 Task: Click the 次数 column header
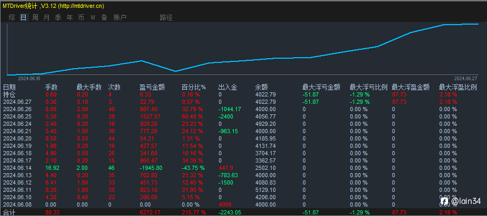114,88
